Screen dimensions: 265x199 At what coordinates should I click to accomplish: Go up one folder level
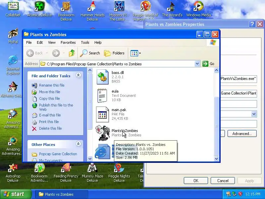click(72, 53)
